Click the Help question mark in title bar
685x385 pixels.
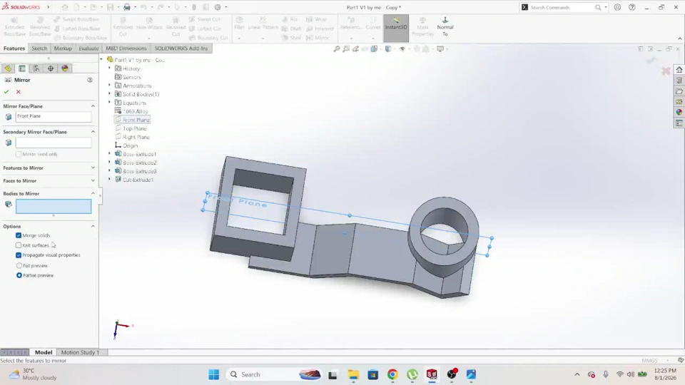tap(632, 7)
